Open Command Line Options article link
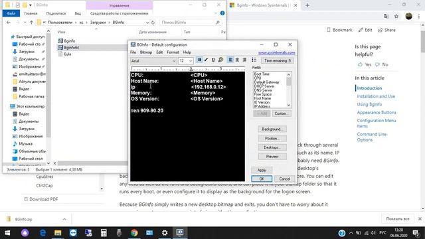425x239 pixels. (372, 137)
